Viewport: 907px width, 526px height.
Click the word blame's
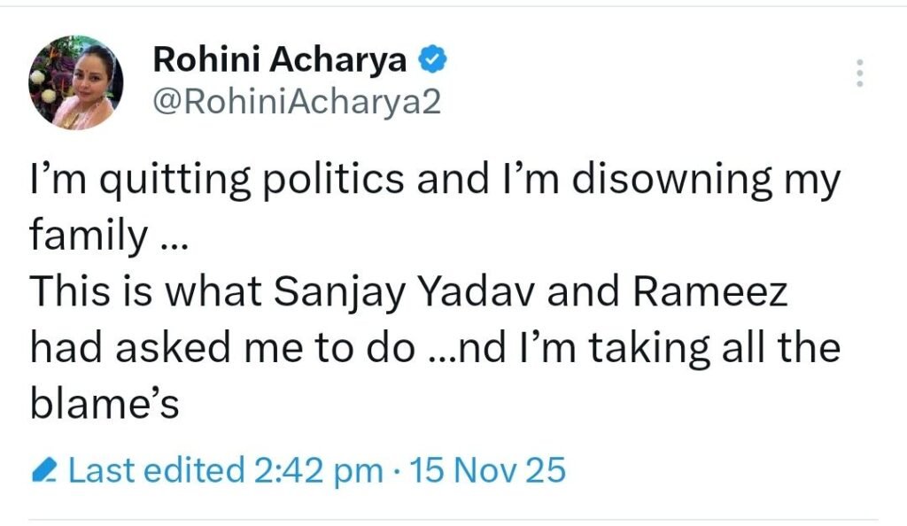pos(105,405)
